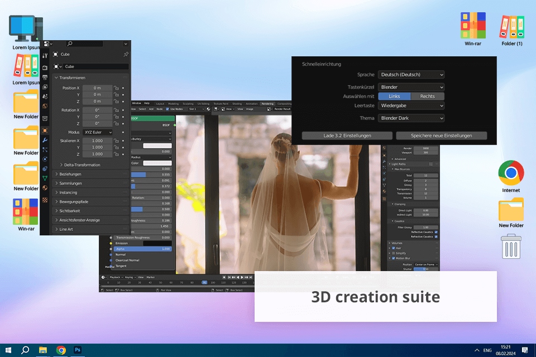Switch to the Shading workspace tab
Screen dimensions: 536x357
coord(237,104)
